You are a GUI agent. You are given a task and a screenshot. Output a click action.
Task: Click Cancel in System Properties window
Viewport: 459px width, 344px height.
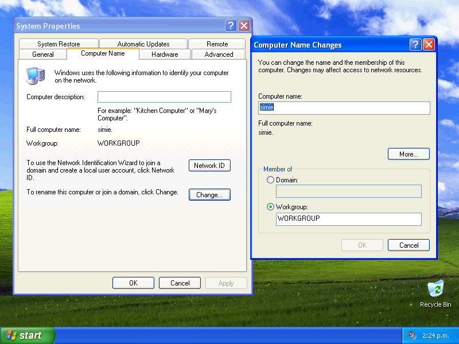tap(180, 283)
